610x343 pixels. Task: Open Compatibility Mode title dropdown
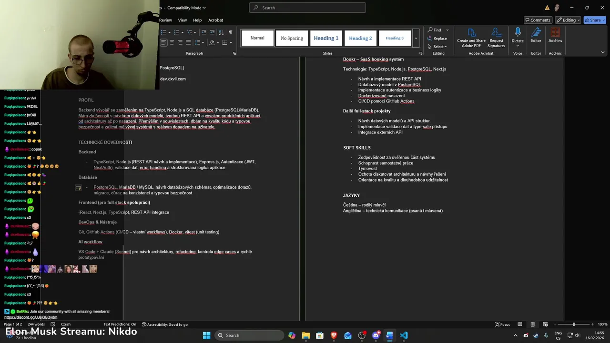[x=185, y=8]
